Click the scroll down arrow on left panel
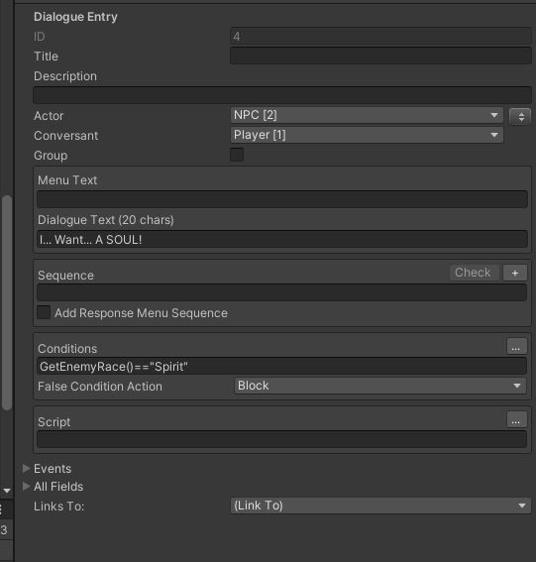Screen dimensions: 536x562 [x=7, y=490]
